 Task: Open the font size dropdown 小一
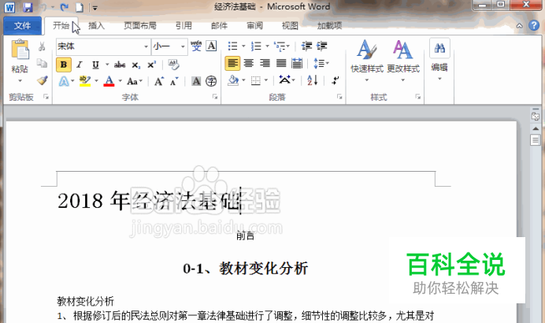[x=183, y=46]
